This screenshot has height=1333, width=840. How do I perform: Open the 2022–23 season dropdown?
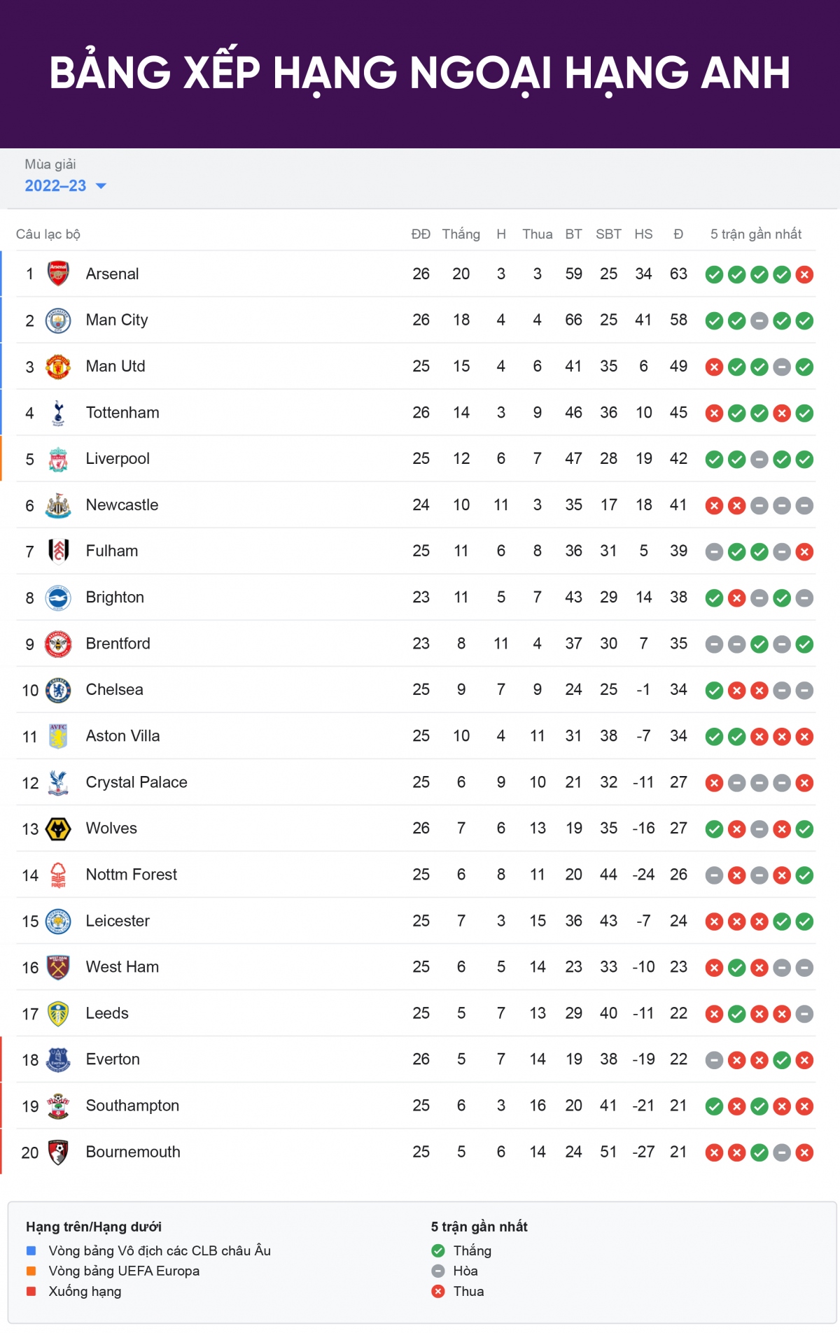pos(63,186)
